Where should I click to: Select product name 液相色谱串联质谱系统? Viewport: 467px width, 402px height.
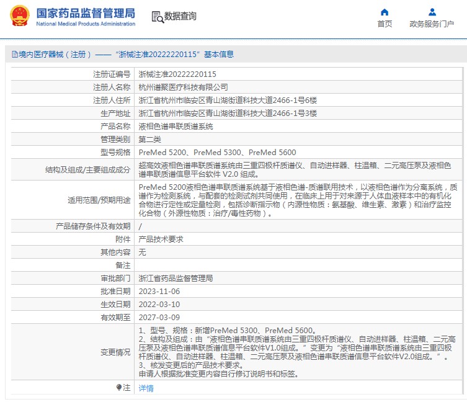pos(176,127)
